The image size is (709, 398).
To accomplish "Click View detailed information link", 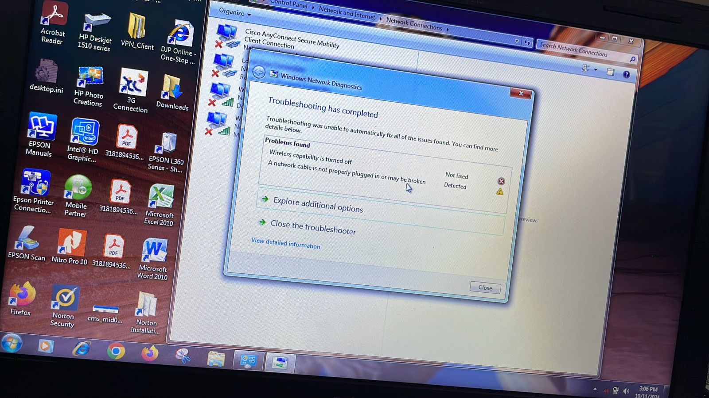I will (x=285, y=243).
